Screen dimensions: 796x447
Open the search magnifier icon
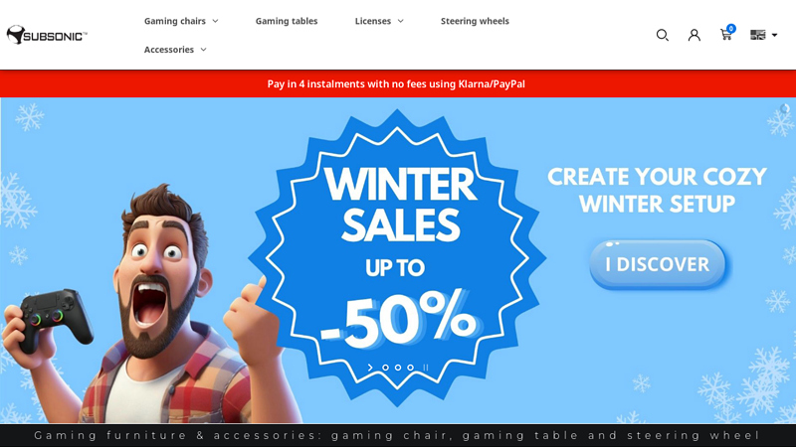tap(662, 35)
